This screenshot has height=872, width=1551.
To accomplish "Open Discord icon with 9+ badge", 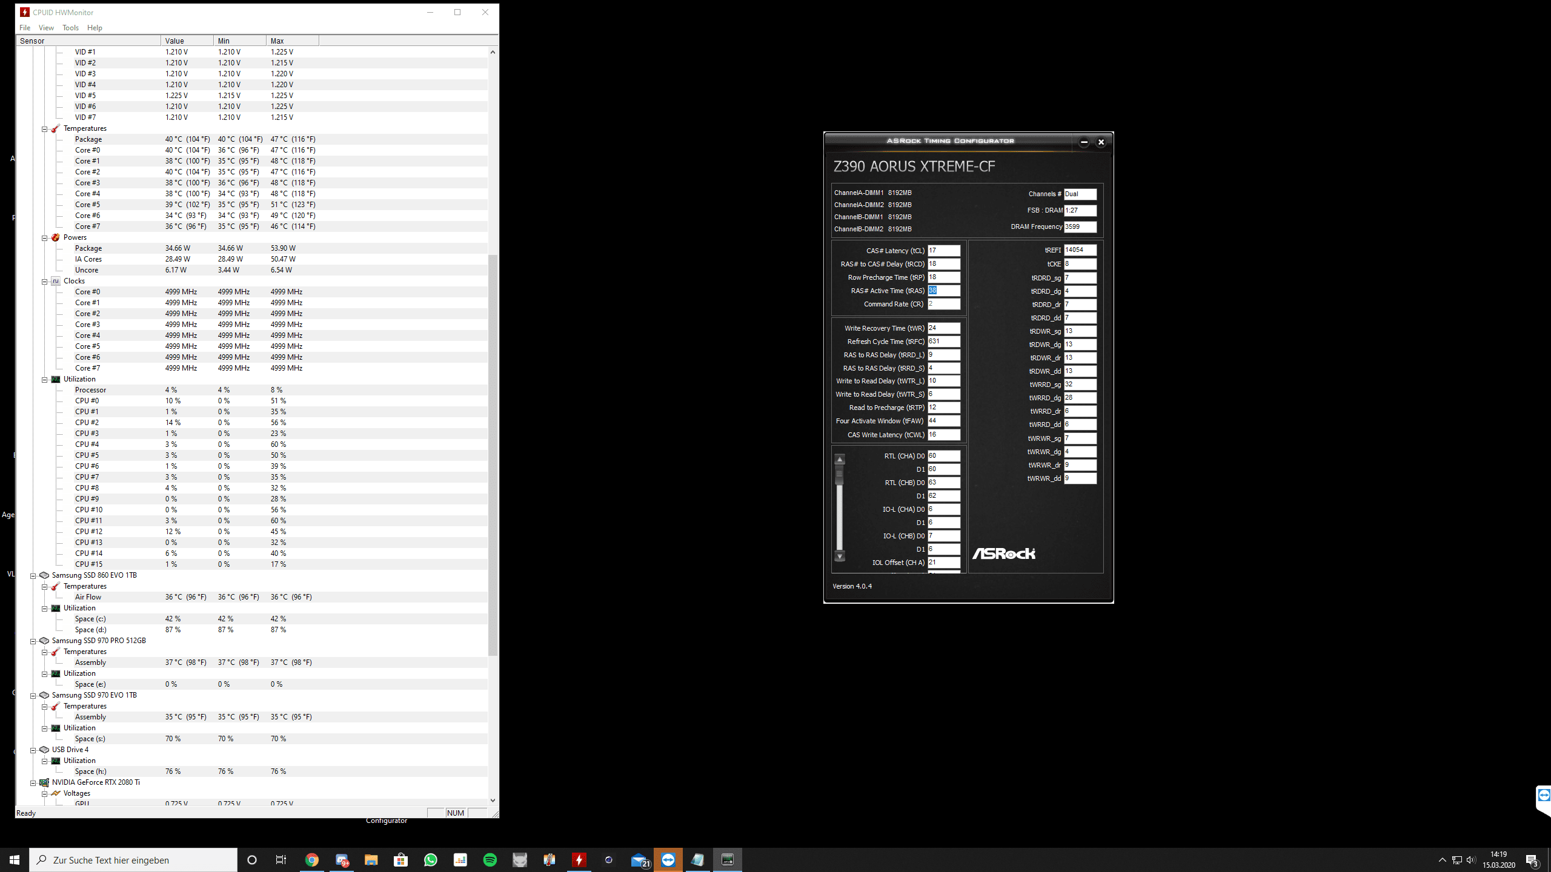I will (342, 860).
